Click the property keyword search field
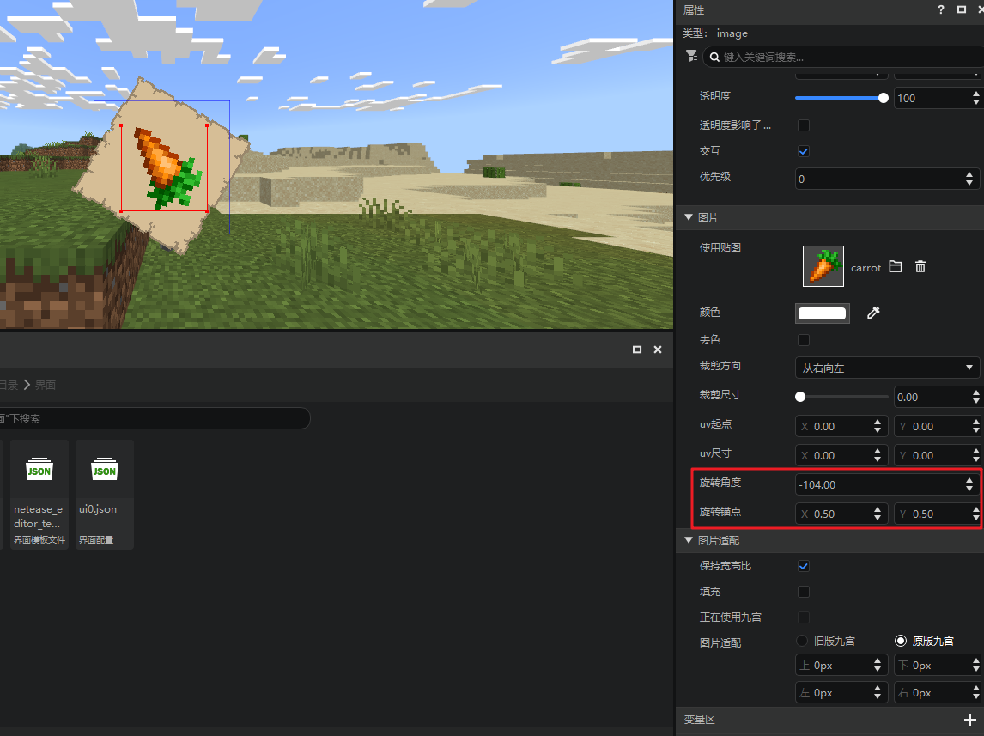The width and height of the screenshot is (984, 736). [x=844, y=57]
